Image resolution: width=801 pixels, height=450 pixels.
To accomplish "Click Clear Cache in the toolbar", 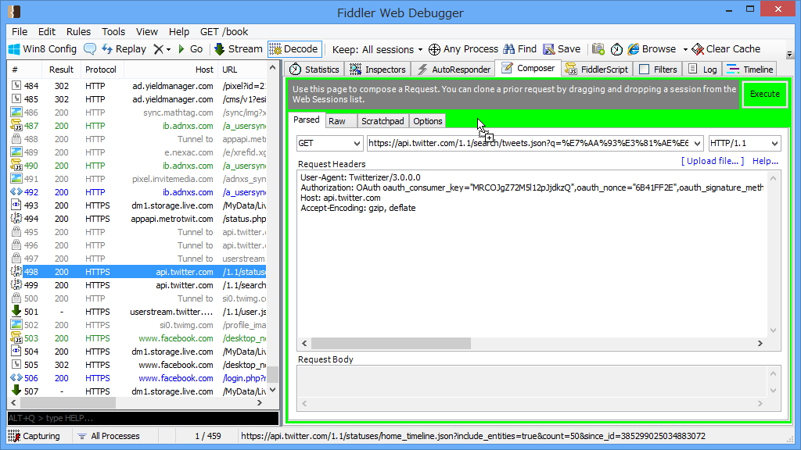I will (x=726, y=49).
